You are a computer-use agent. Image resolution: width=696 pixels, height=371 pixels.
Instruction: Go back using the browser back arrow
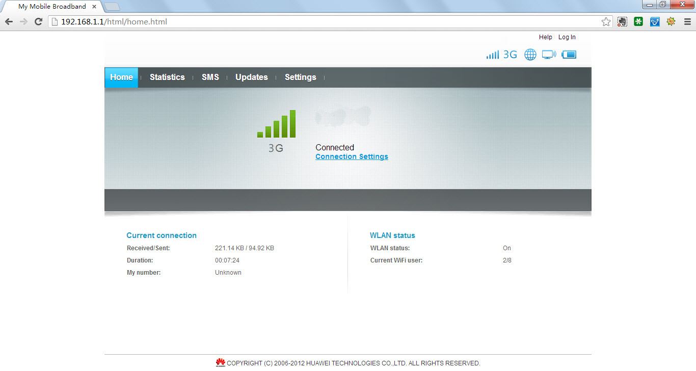pos(9,22)
